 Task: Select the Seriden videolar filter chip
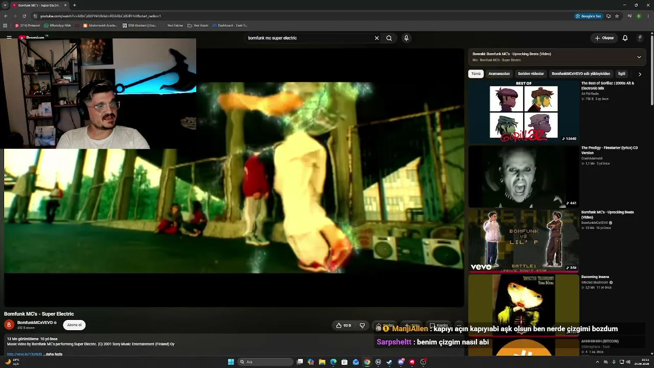click(x=530, y=74)
